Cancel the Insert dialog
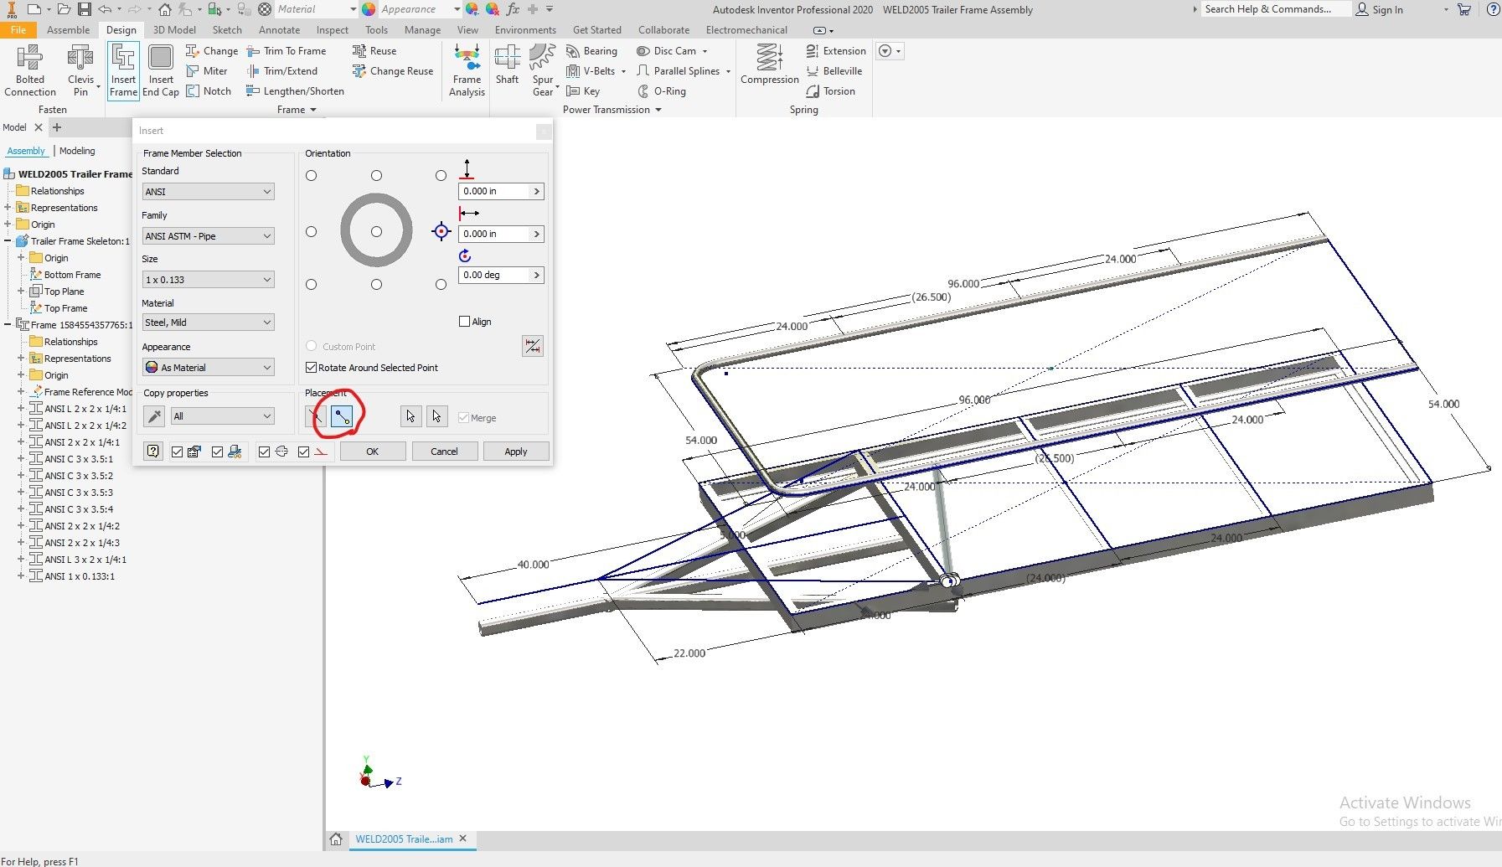1502x867 pixels. coord(444,451)
